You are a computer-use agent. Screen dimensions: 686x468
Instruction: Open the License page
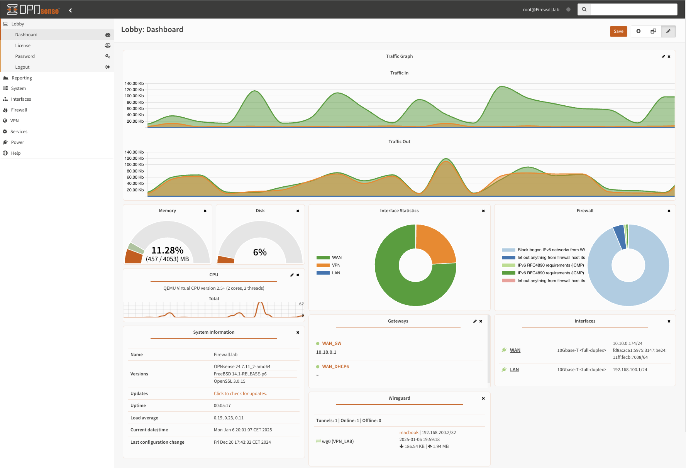[57, 46]
